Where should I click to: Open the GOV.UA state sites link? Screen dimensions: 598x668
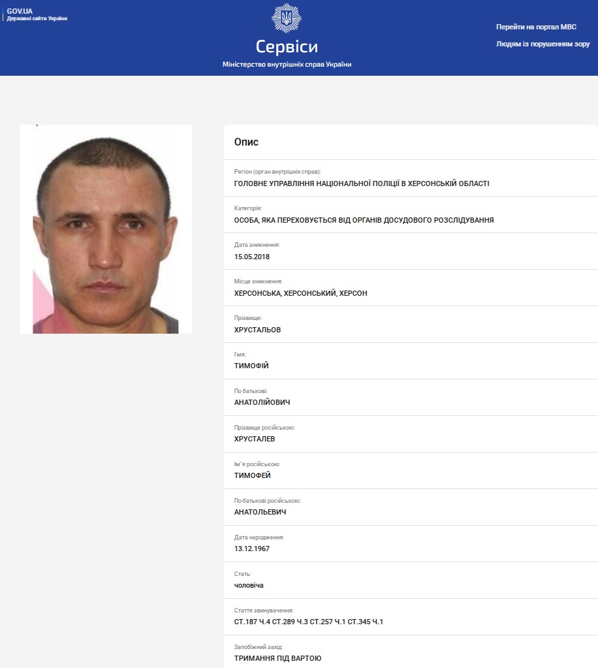point(37,14)
